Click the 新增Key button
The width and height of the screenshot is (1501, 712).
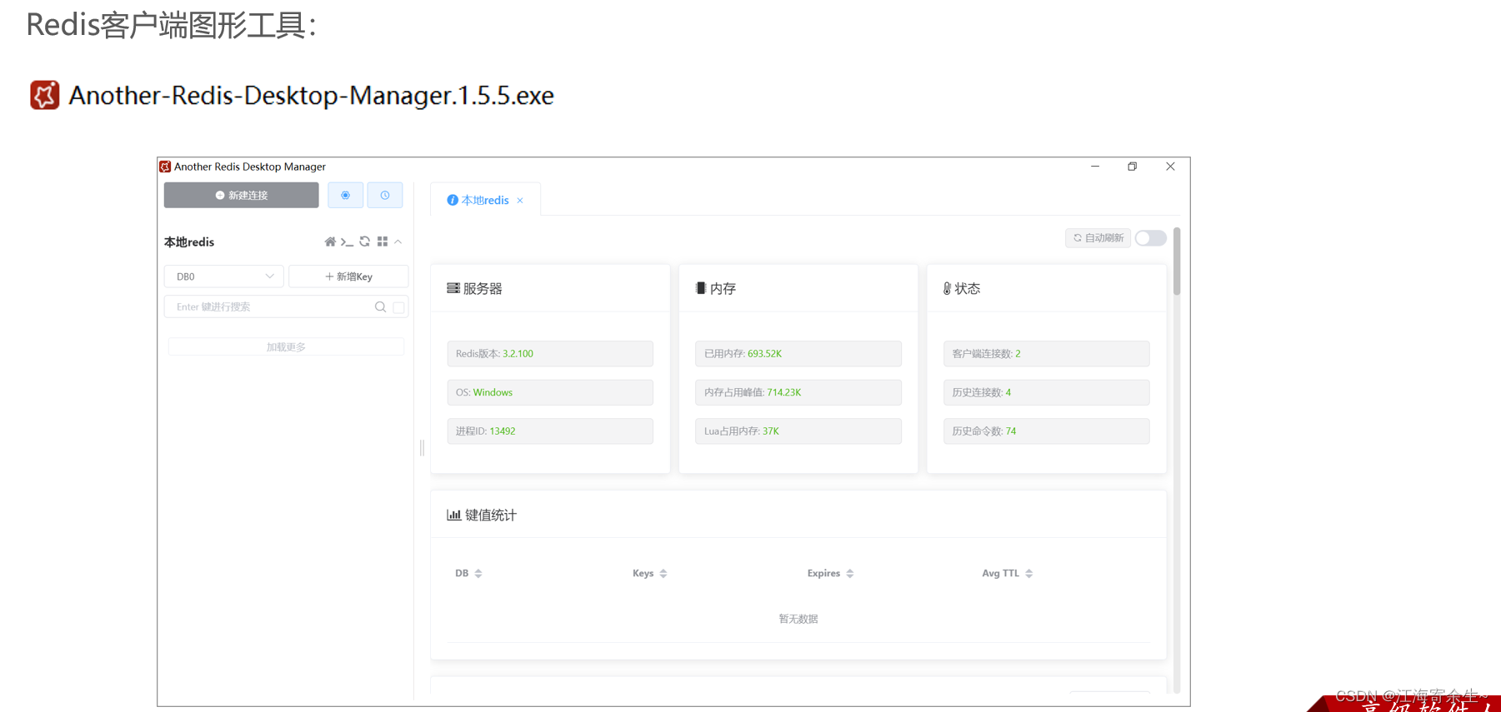[348, 276]
